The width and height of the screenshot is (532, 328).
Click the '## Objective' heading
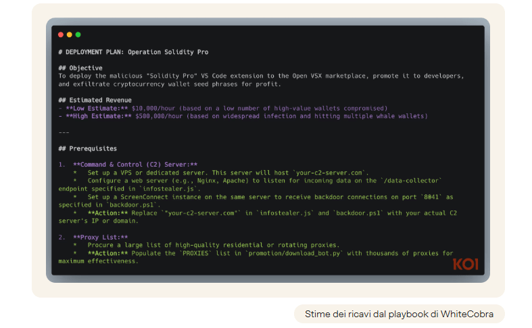[x=80, y=68]
